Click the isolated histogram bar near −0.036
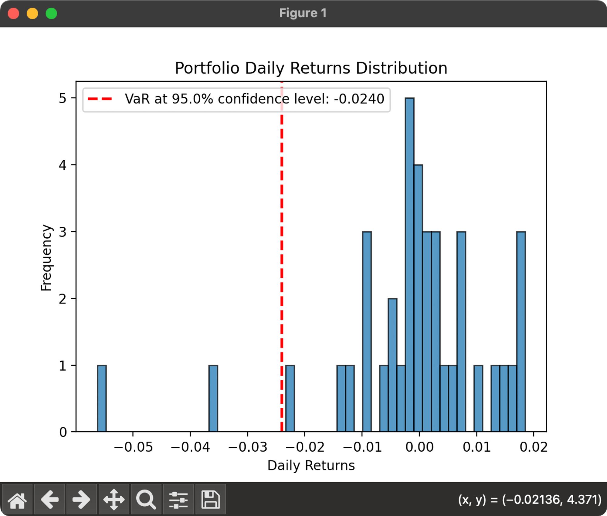 [213, 398]
